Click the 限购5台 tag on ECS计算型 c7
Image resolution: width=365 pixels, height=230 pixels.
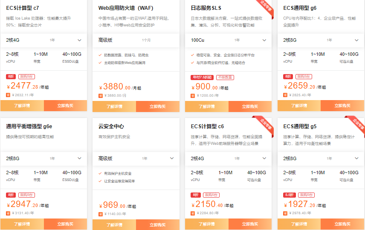tap(26, 77)
